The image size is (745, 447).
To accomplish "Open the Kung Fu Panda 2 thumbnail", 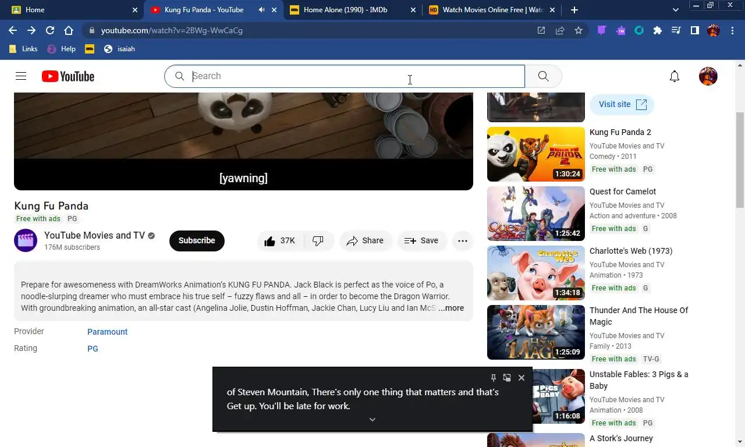I will point(535,154).
